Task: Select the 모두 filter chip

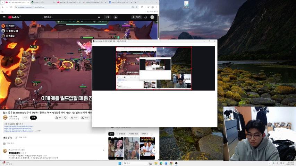Action: (111, 133)
